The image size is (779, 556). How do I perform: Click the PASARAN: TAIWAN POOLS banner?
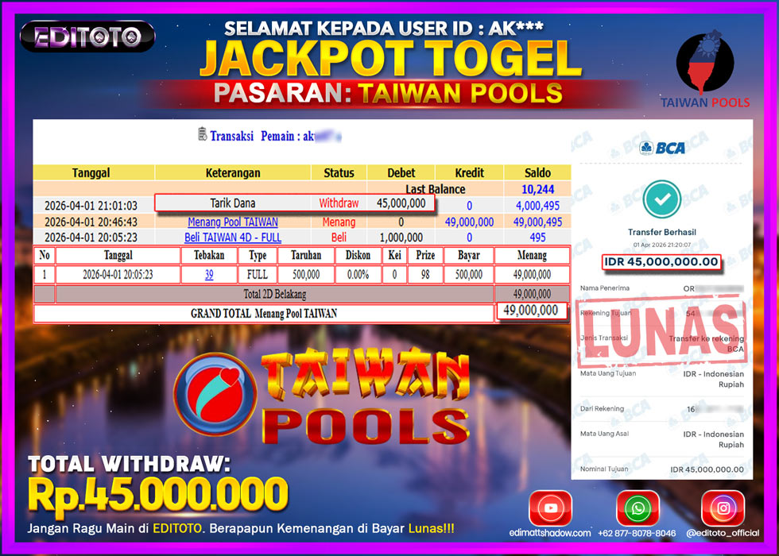tap(388, 93)
